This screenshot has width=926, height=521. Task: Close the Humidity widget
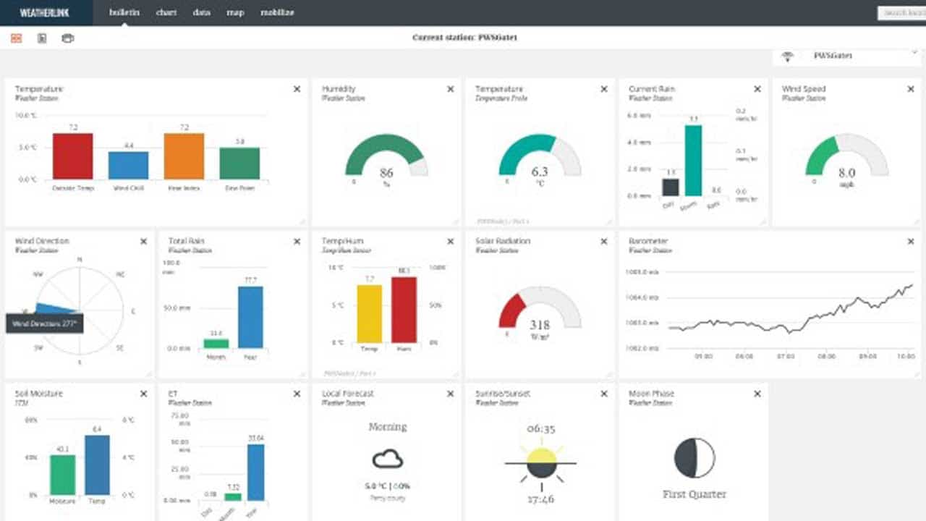450,89
